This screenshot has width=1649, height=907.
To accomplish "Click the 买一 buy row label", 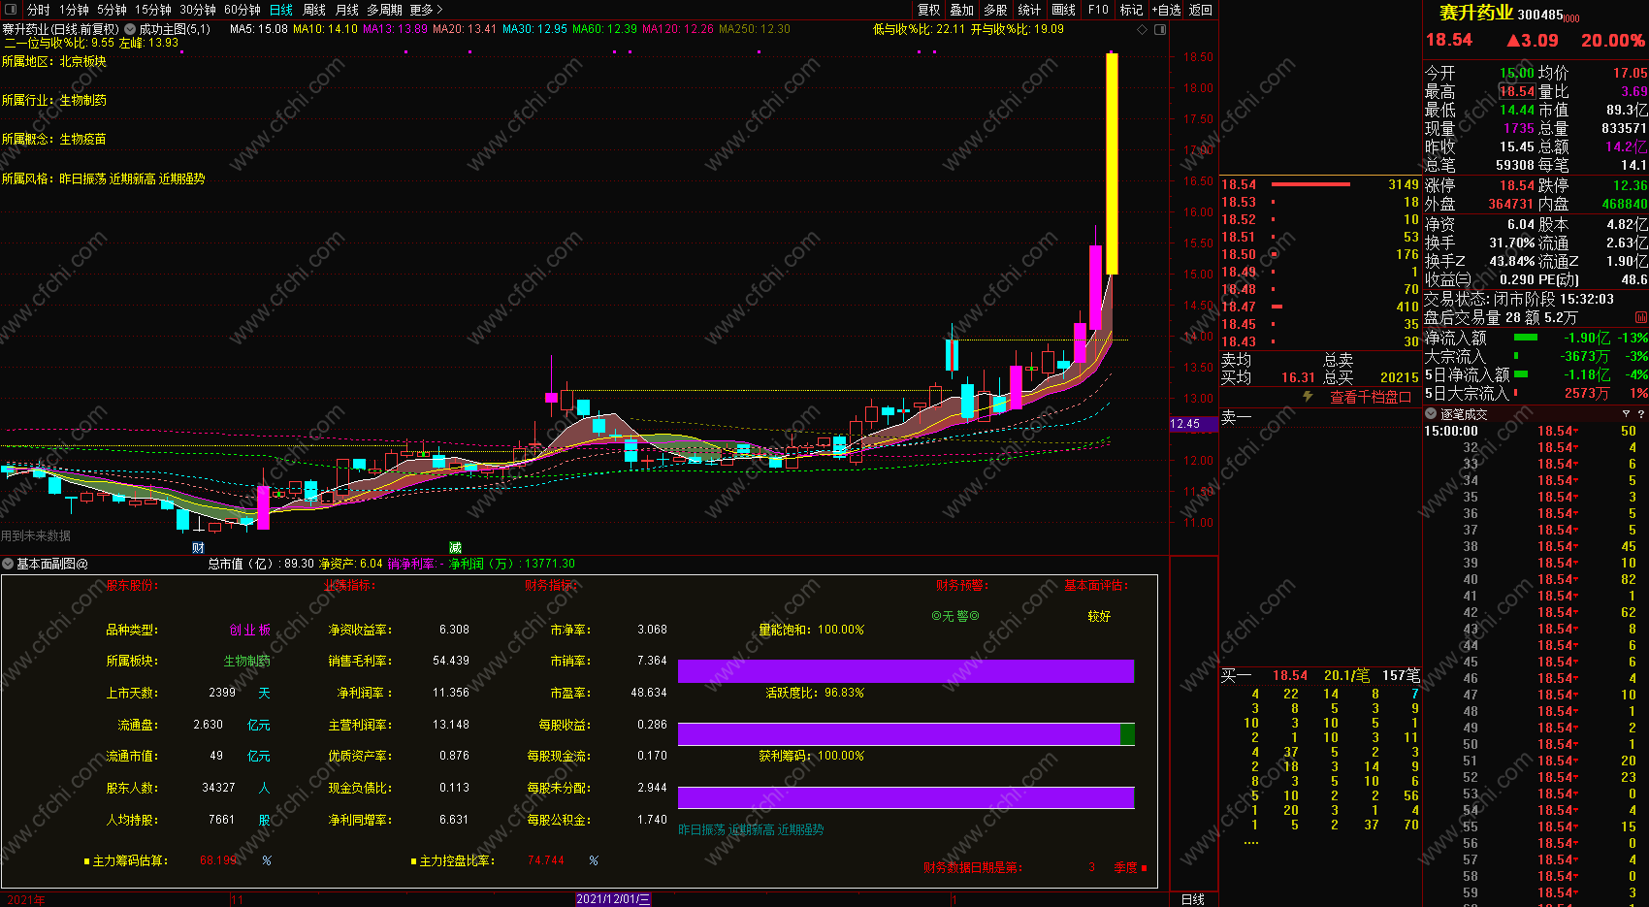I will point(1236,675).
